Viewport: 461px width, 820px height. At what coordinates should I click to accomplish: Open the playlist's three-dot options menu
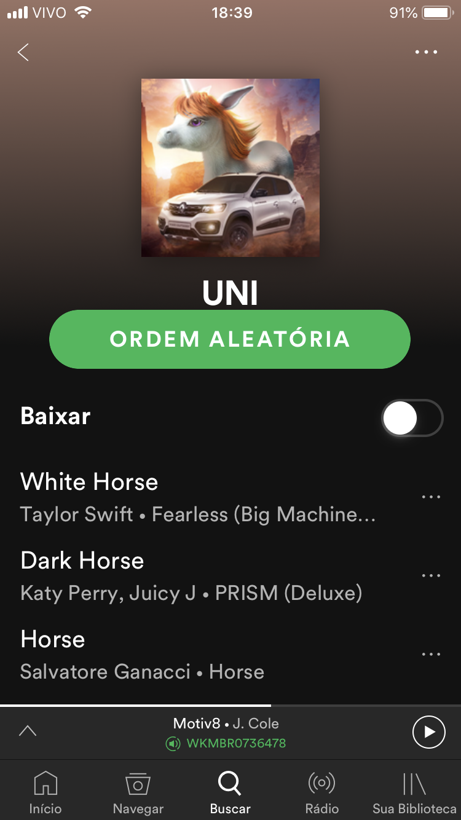(426, 52)
